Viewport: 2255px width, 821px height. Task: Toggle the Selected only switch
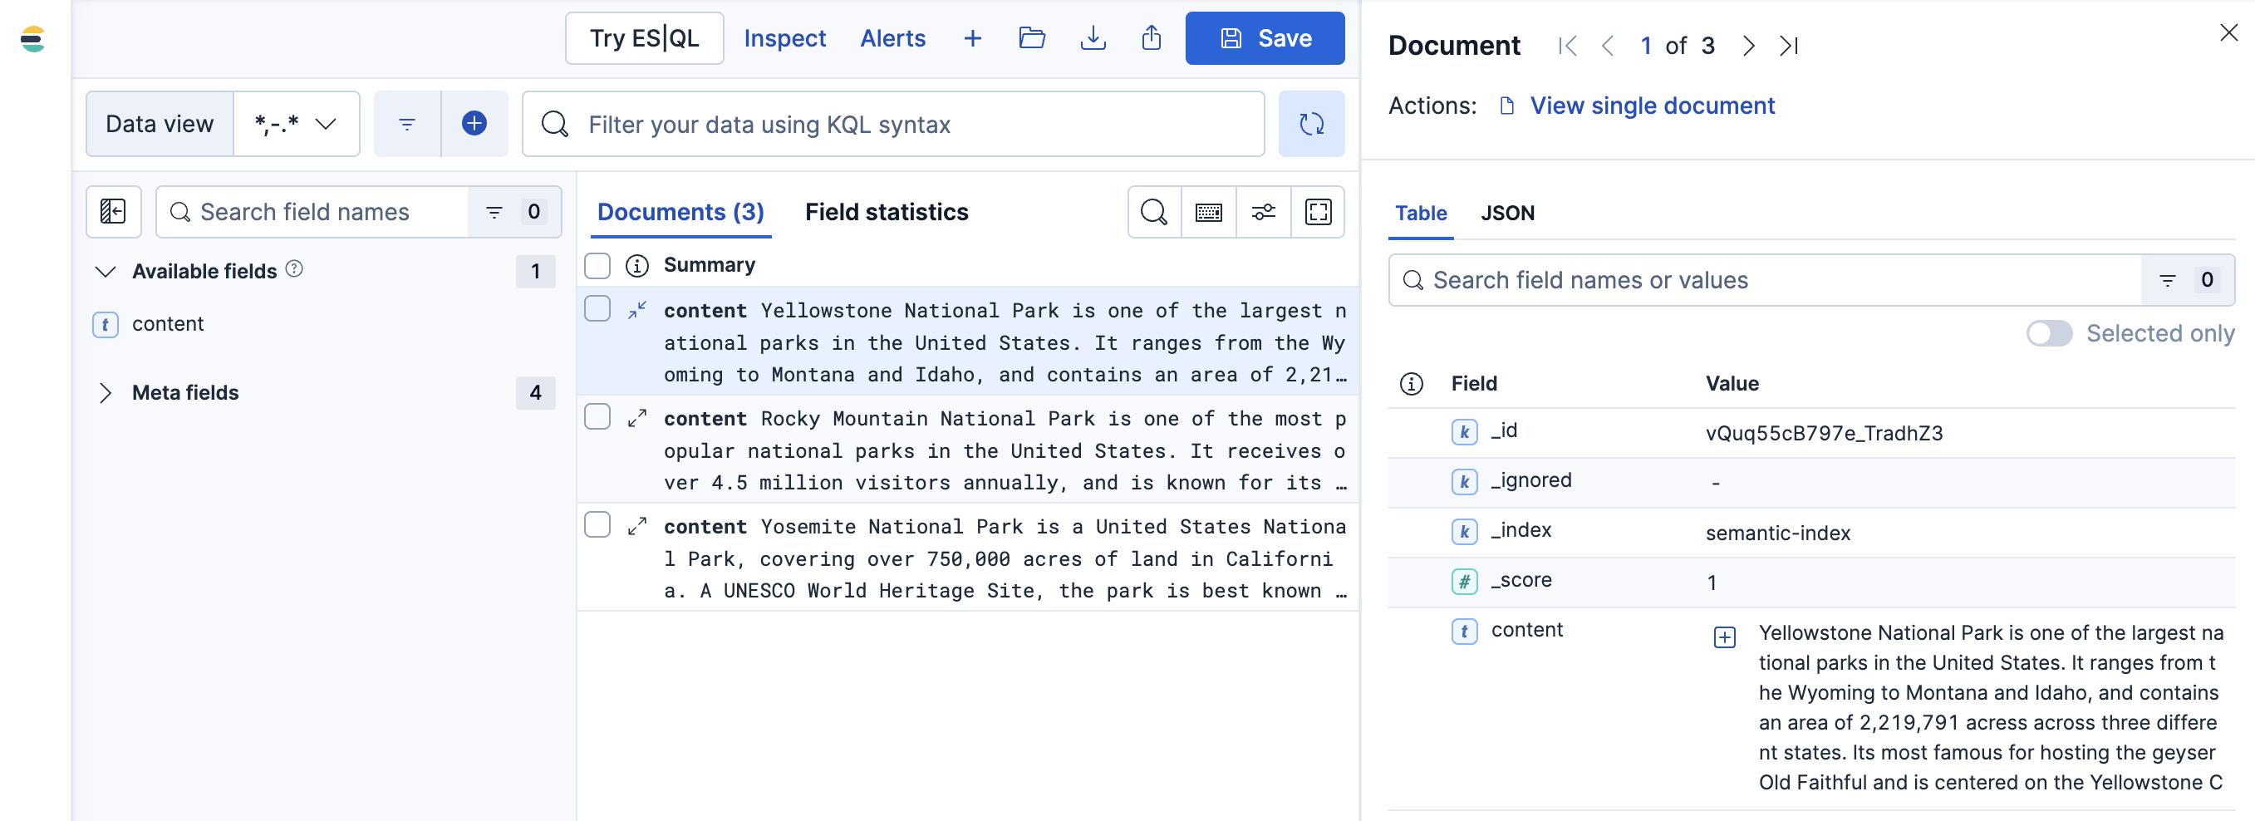pyautogui.click(x=2048, y=333)
